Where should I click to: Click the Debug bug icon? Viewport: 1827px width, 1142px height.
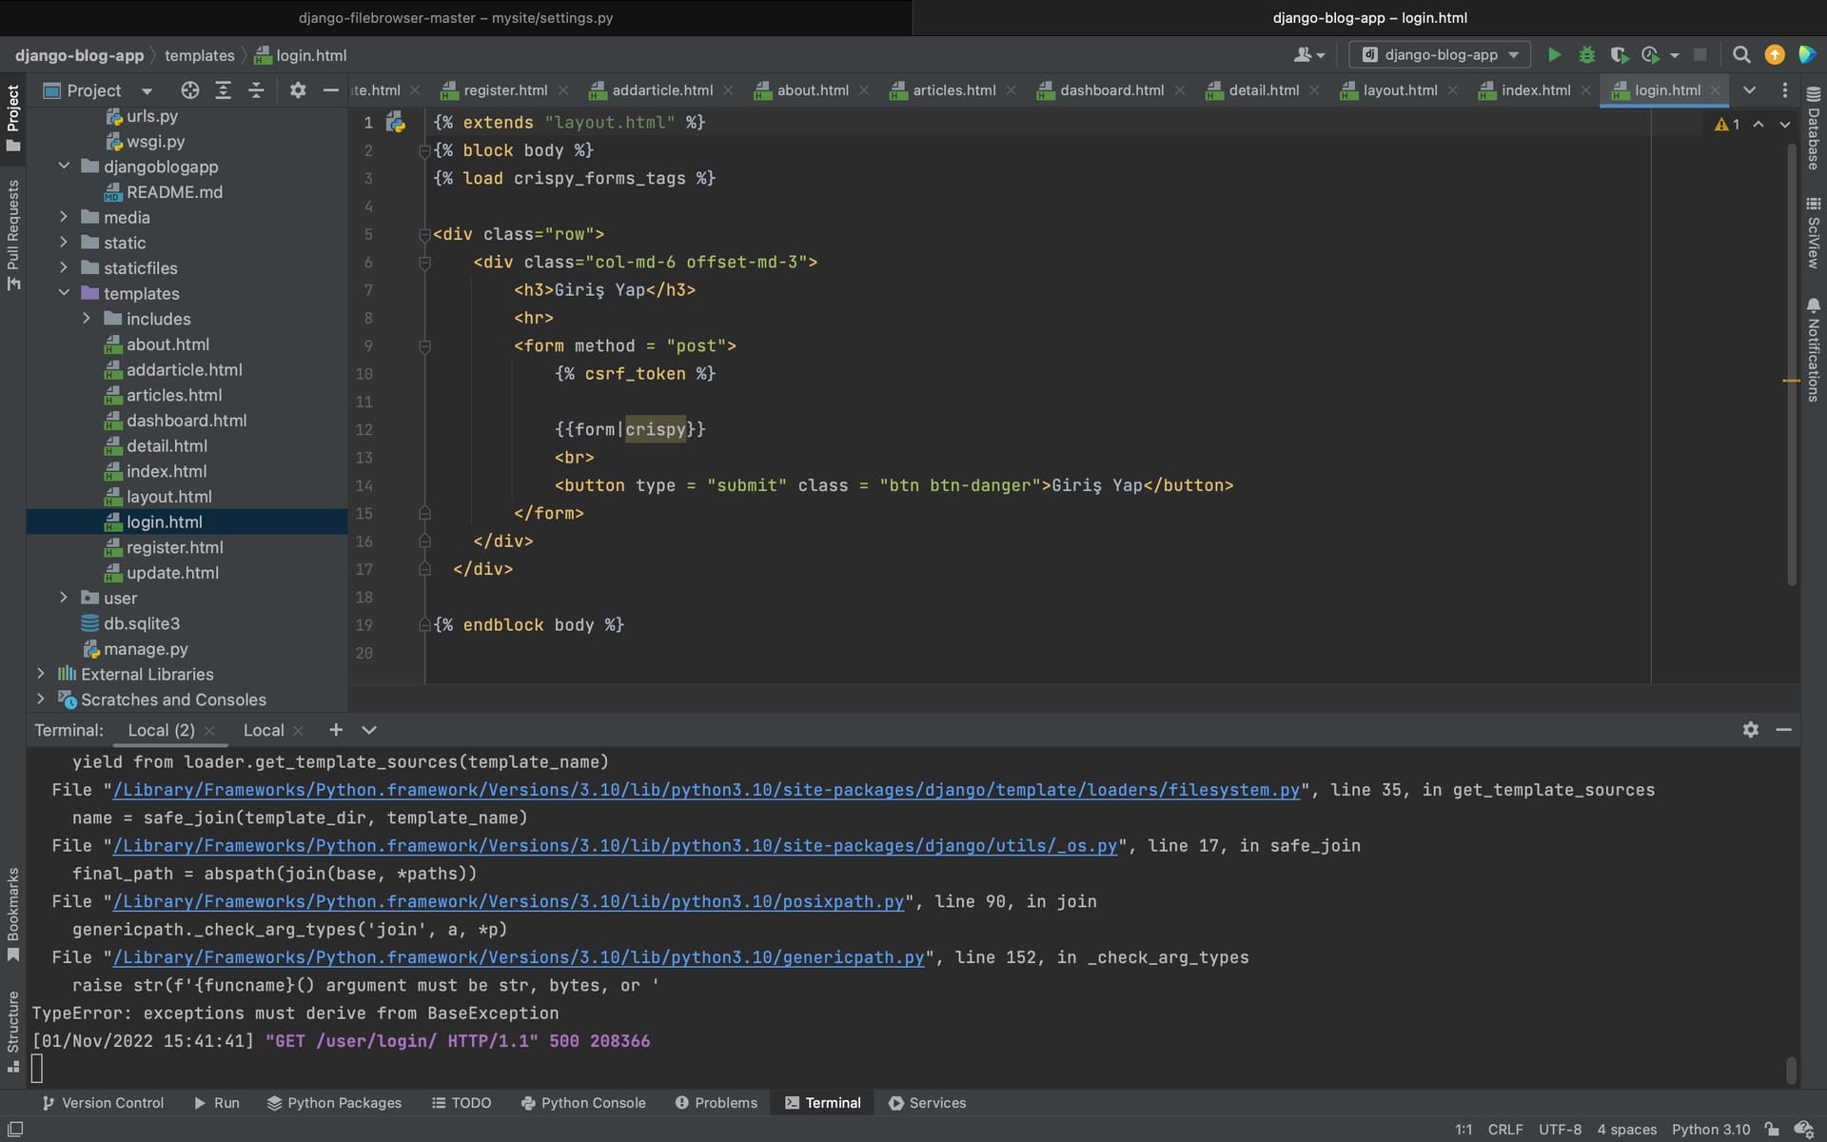pos(1586,55)
